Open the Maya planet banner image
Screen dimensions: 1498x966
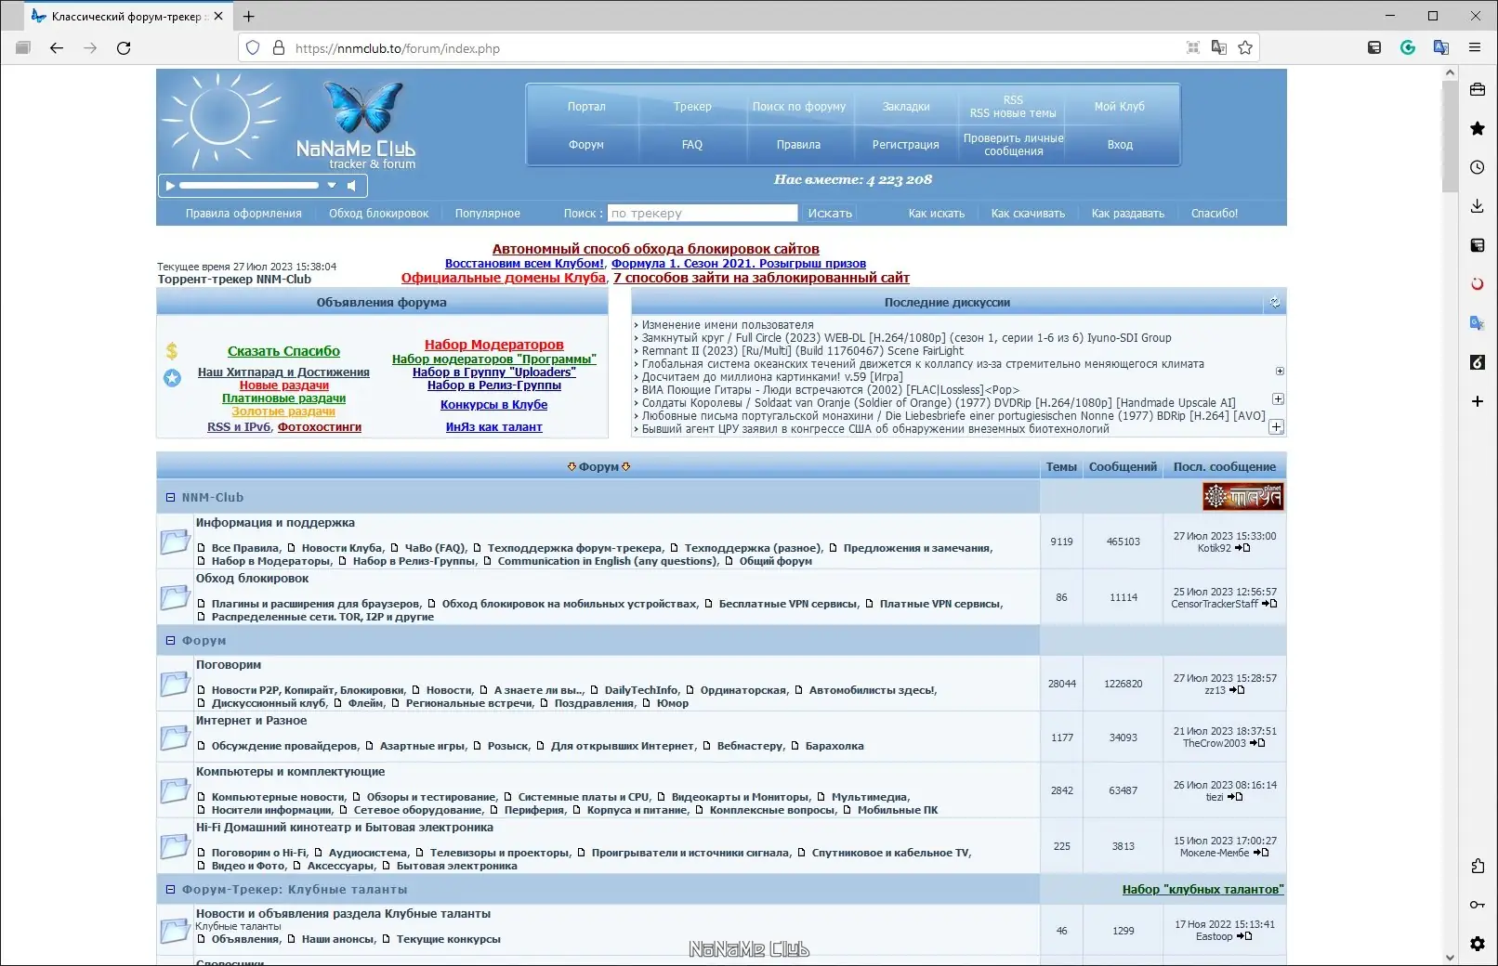pyautogui.click(x=1242, y=497)
